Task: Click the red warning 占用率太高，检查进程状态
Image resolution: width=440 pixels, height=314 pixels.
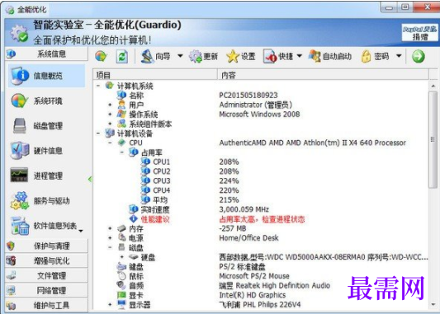Action: (262, 219)
